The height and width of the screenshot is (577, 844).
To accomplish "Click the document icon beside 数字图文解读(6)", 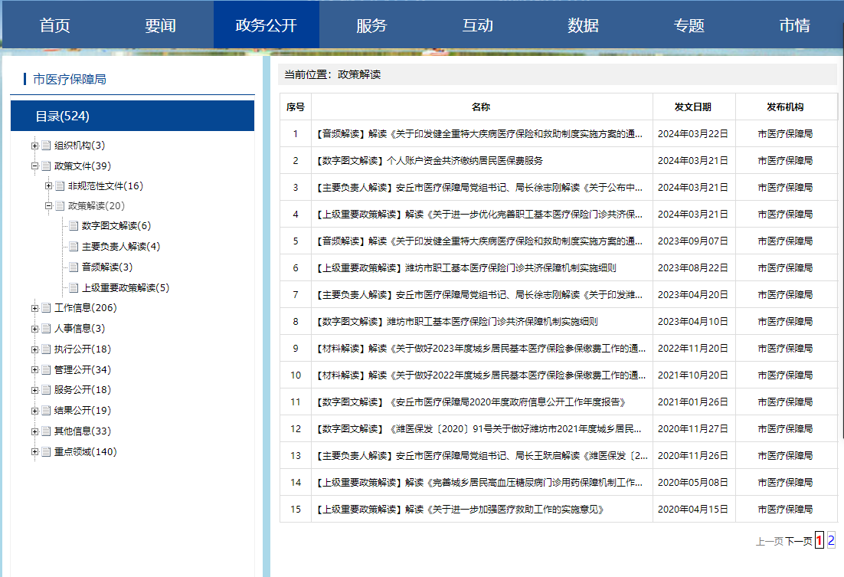I will tap(74, 226).
